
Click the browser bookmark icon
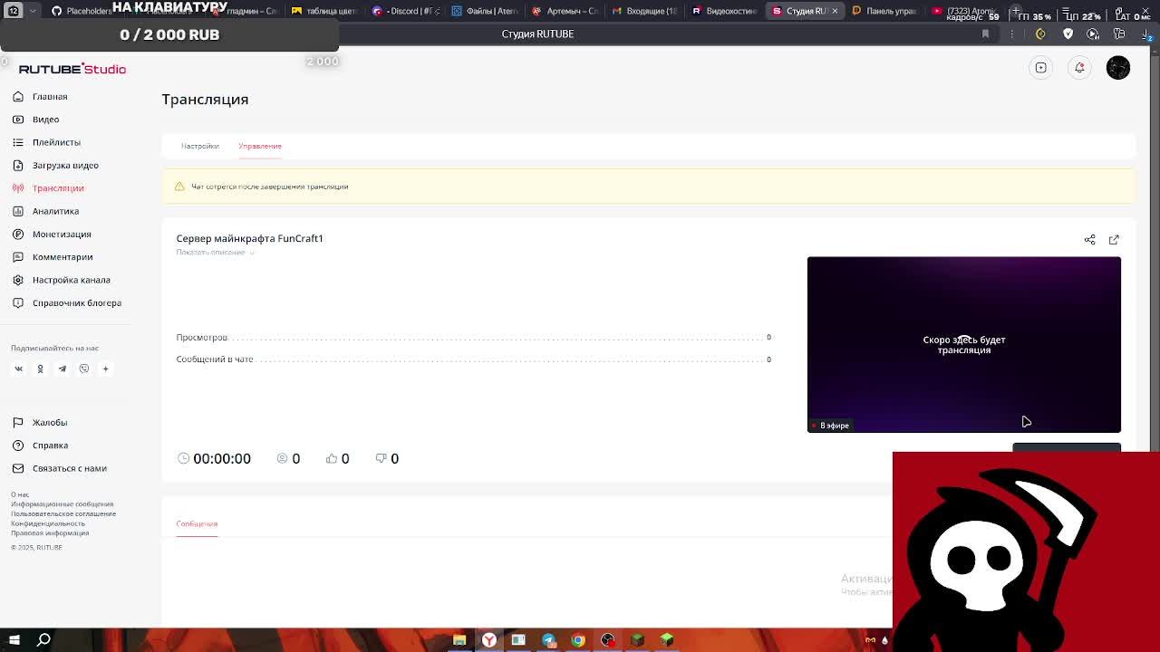985,34
